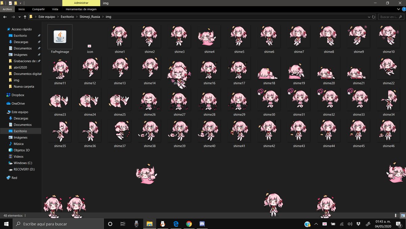
Task: Show hidden system tray icons
Action: [316, 224]
